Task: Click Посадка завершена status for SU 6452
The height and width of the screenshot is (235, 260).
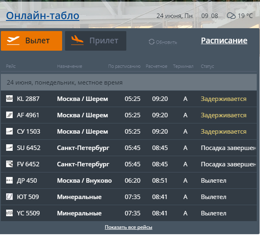Action: (228, 148)
